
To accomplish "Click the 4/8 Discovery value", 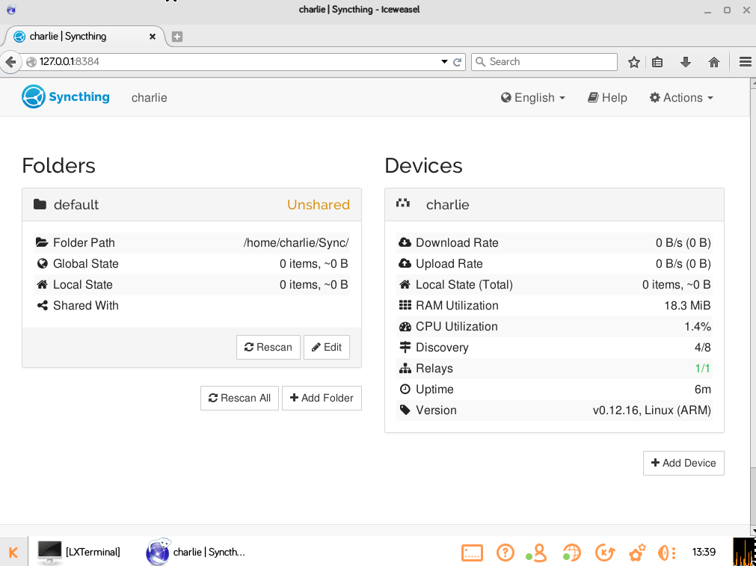I will pos(702,347).
